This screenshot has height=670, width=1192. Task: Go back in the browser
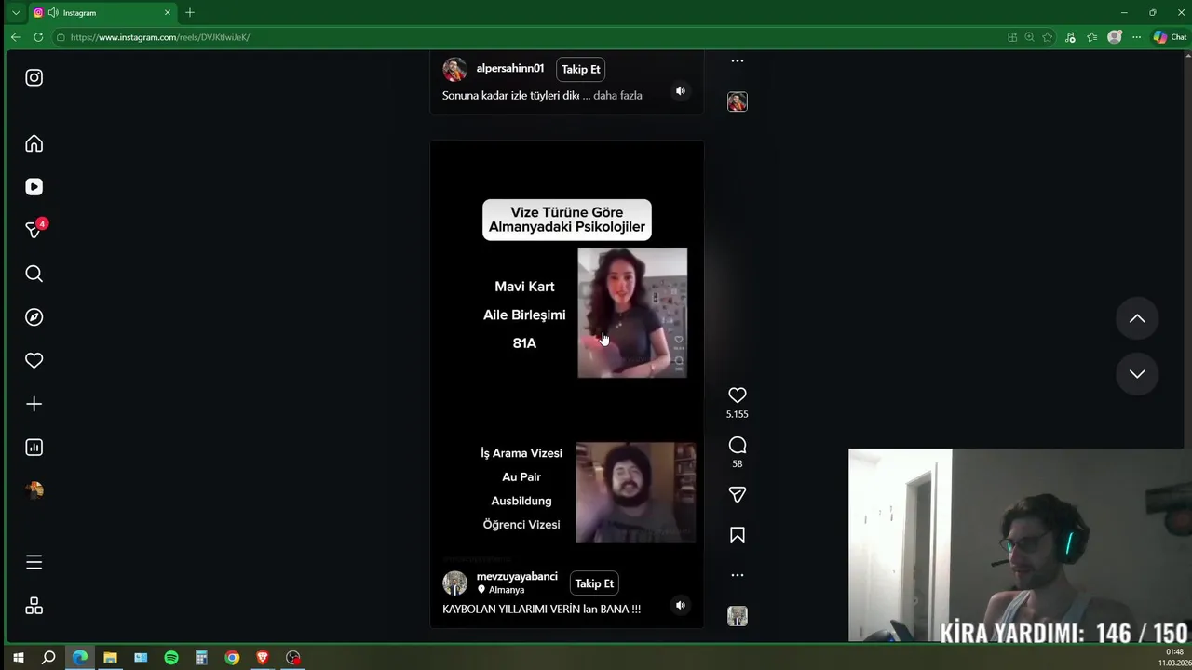point(16,37)
